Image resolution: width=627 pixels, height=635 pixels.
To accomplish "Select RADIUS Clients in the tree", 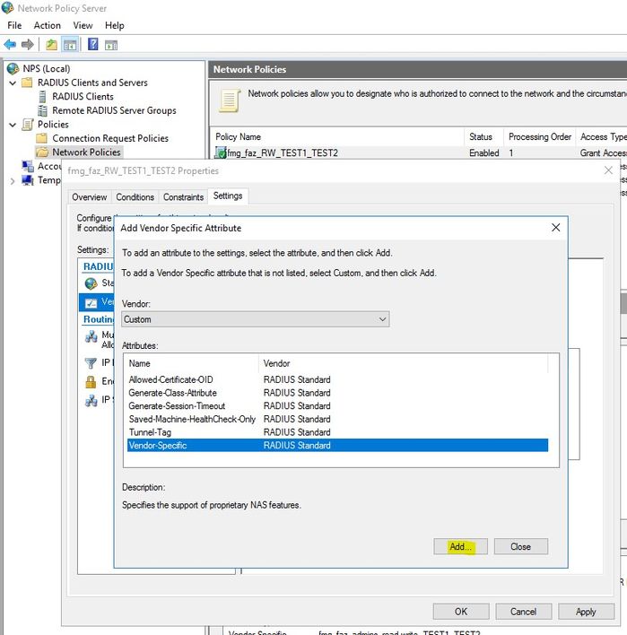I will (83, 96).
